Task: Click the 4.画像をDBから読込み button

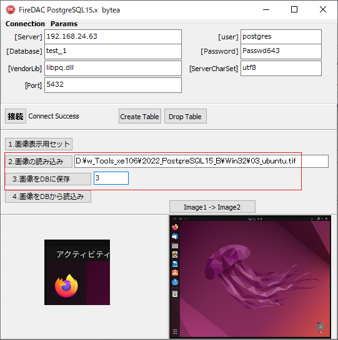Action: (48, 197)
